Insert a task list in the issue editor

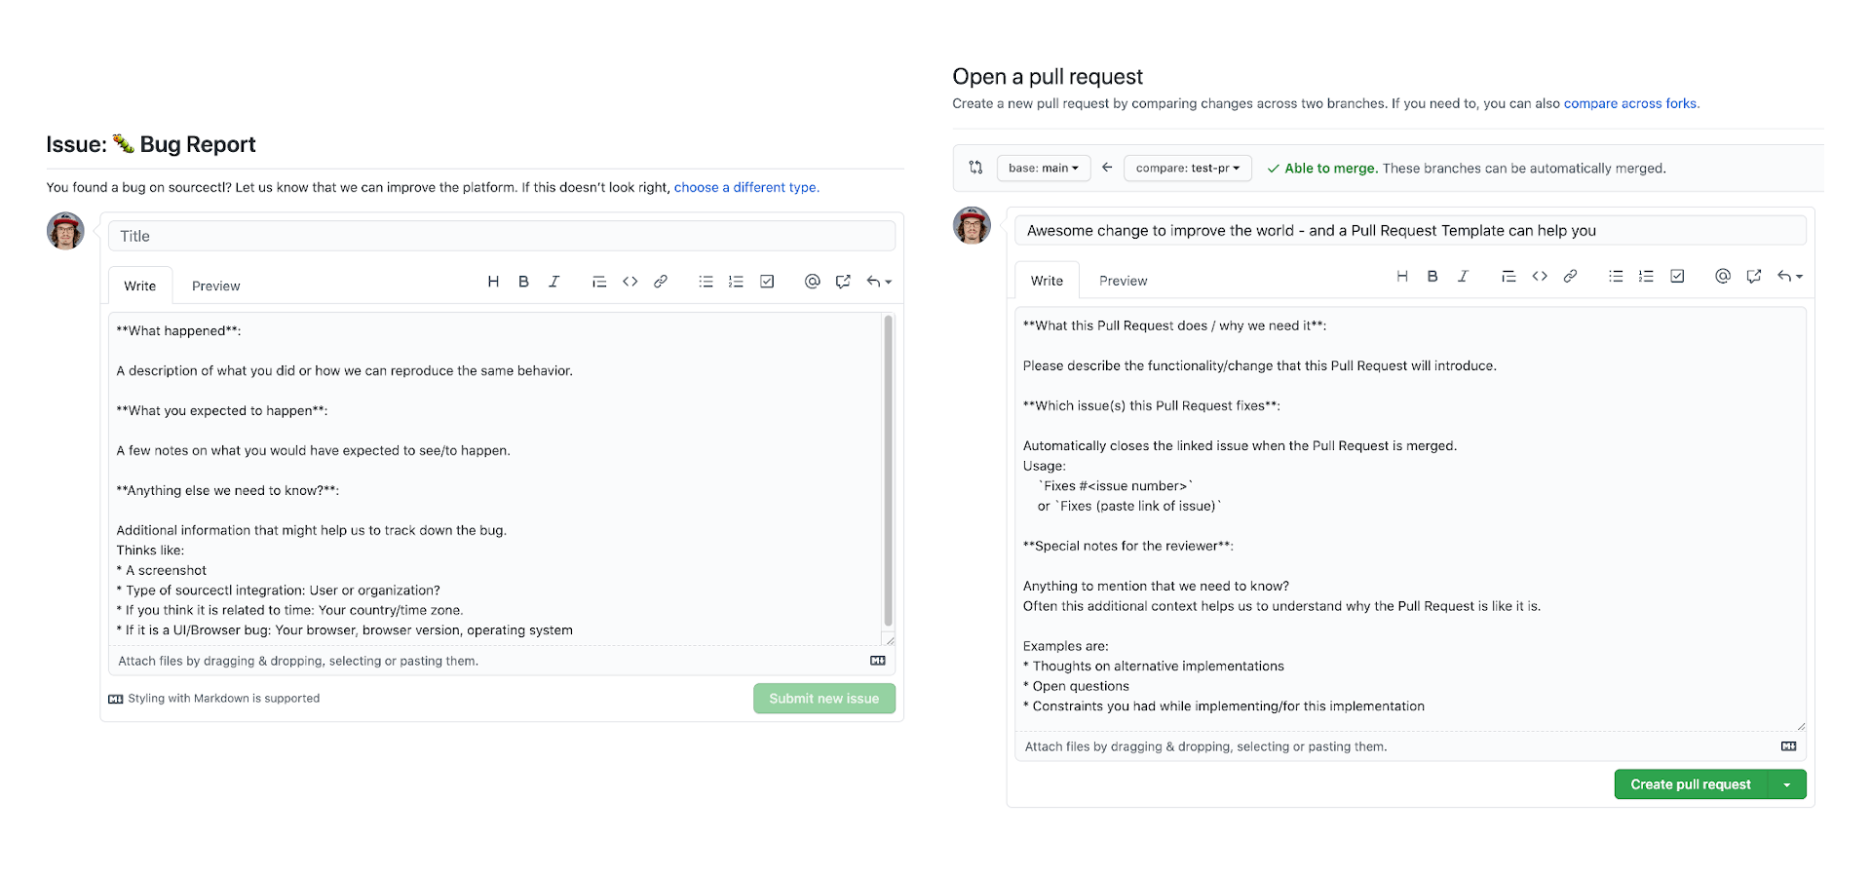[x=767, y=281]
